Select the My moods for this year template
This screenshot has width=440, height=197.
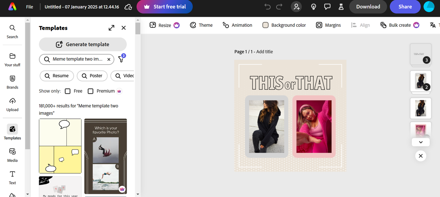(60, 186)
